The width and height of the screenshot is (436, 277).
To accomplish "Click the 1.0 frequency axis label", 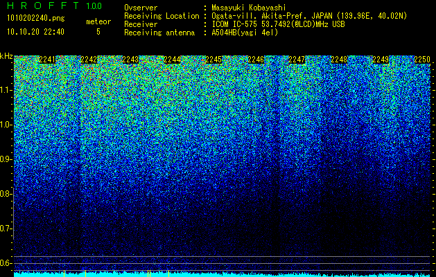I will pyautogui.click(x=6, y=125).
